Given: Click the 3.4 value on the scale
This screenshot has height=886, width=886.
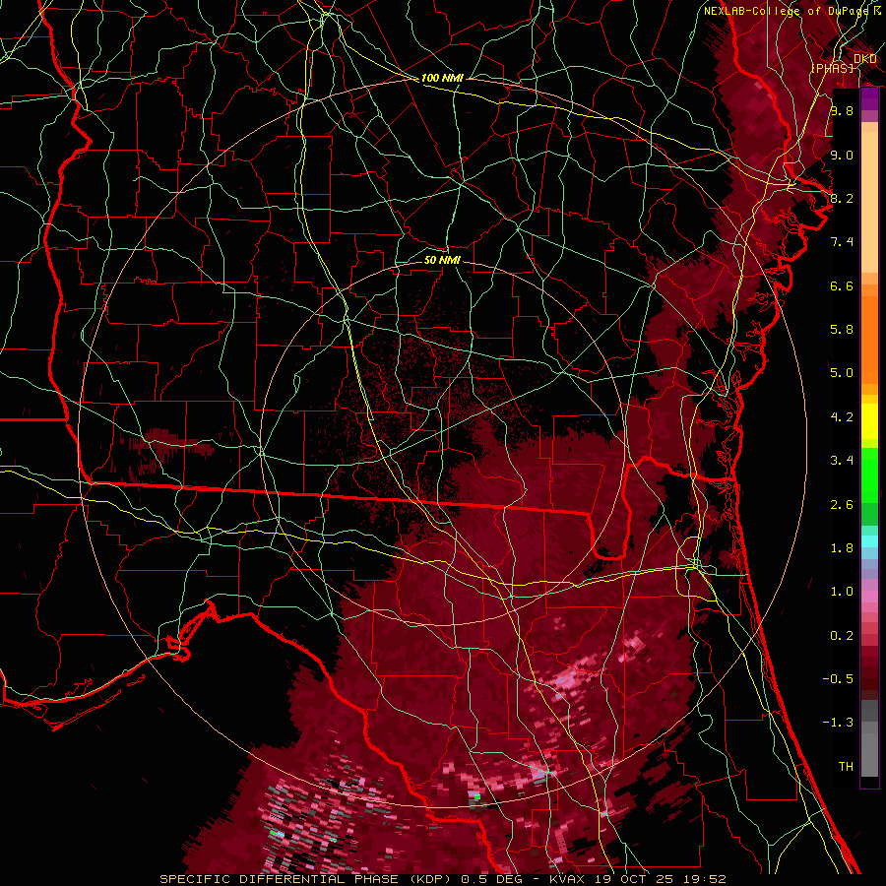Looking at the screenshot, I should [842, 461].
